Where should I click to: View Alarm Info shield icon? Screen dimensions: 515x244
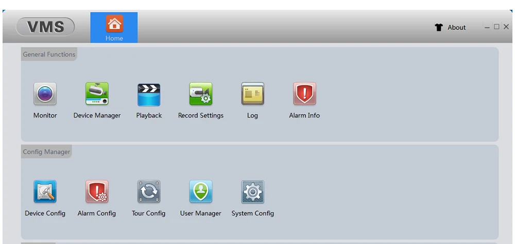coord(304,94)
